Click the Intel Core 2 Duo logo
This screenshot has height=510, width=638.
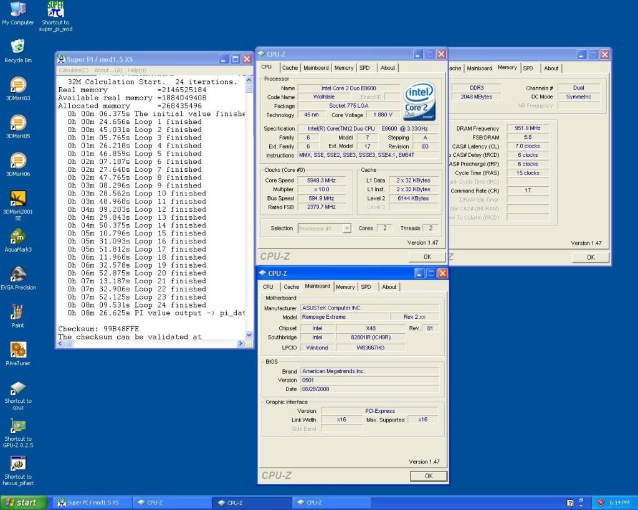click(x=419, y=101)
